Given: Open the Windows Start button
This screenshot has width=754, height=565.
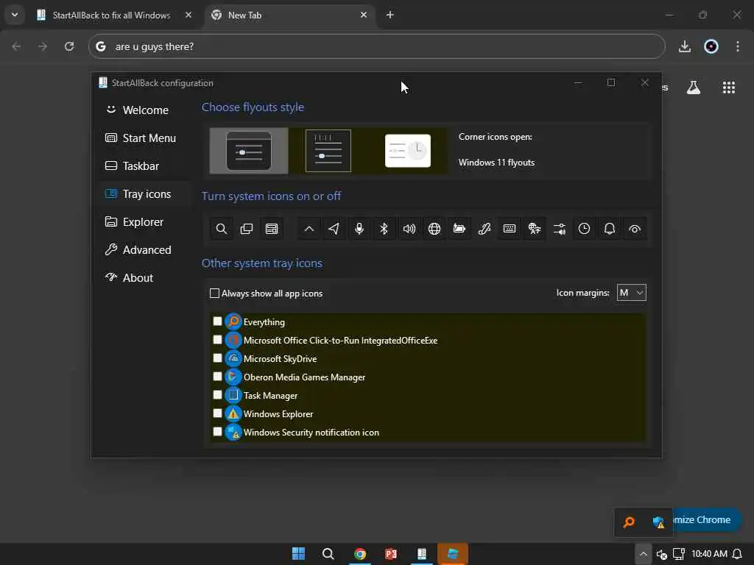Looking at the screenshot, I should point(299,554).
